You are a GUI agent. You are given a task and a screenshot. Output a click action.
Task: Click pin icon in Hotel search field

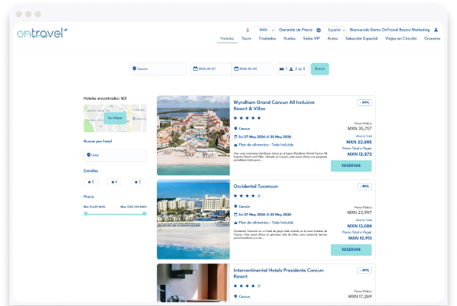tap(88, 155)
